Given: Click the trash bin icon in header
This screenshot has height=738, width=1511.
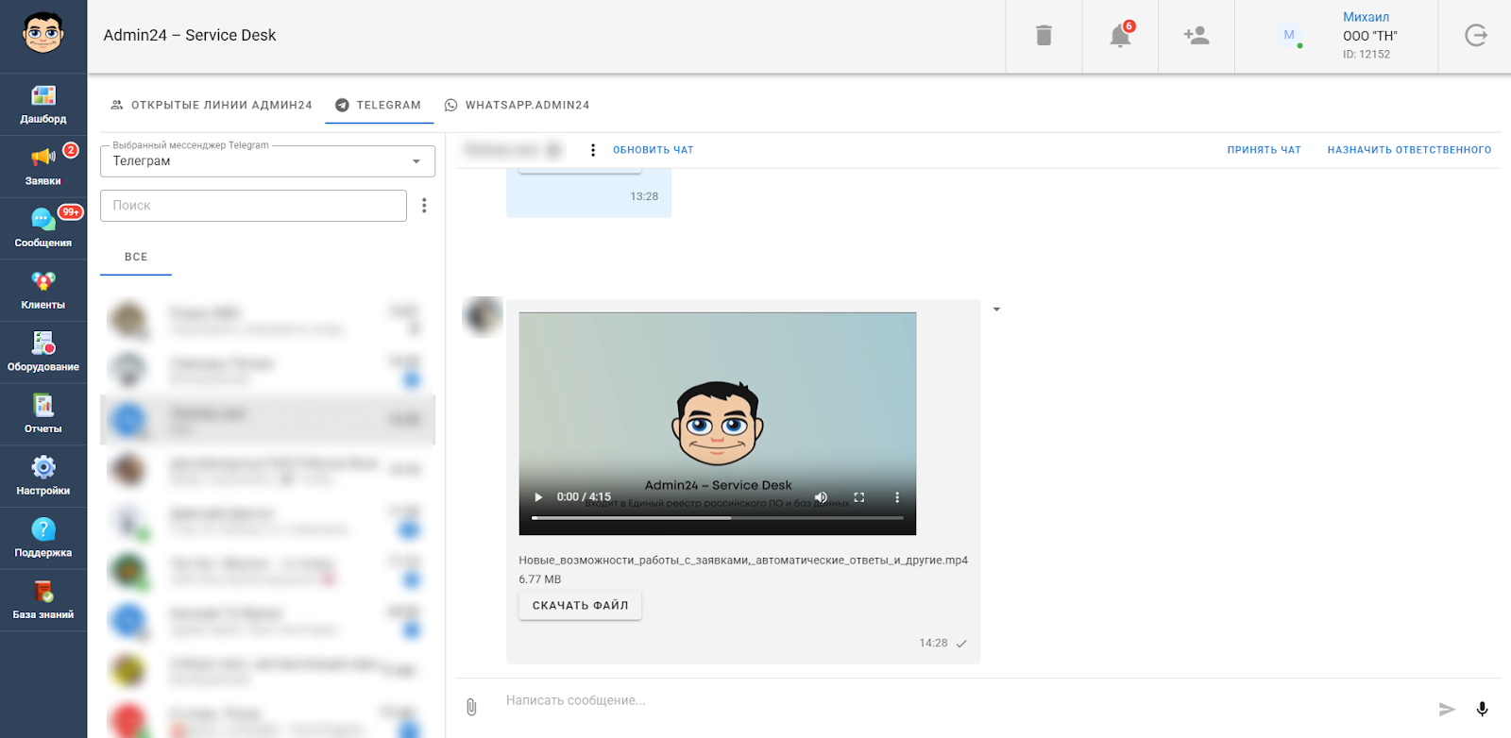Looking at the screenshot, I should coord(1044,36).
